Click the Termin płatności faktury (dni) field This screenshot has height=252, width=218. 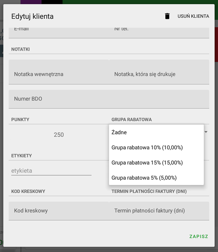click(x=159, y=211)
